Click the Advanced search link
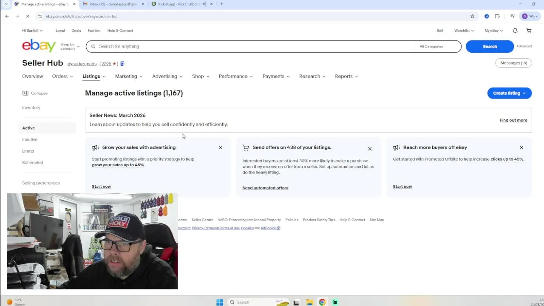 click(524, 46)
